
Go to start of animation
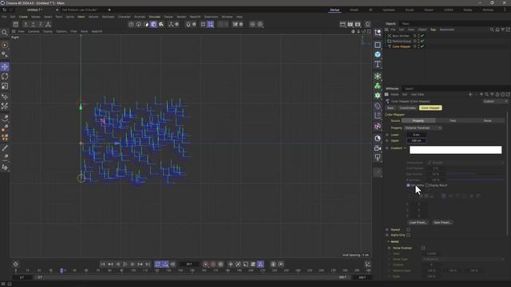pyautogui.click(x=103, y=264)
